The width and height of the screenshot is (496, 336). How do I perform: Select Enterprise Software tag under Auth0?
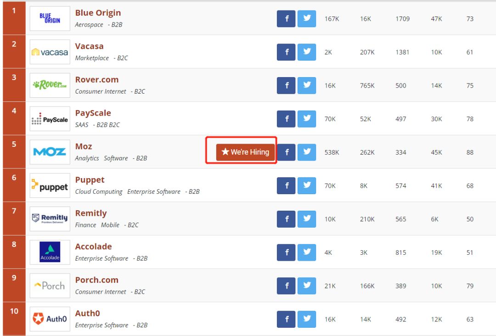coord(101,325)
